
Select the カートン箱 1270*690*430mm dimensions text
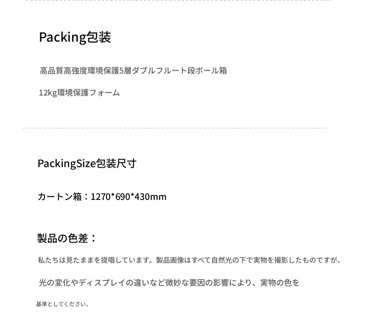click(x=102, y=197)
